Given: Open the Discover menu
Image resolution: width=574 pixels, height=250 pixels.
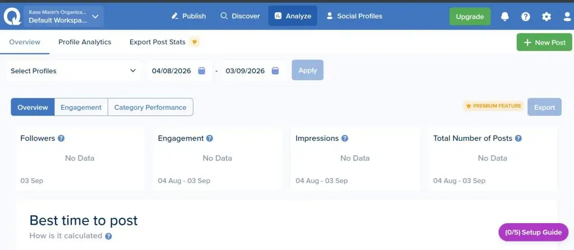Looking at the screenshot, I should pos(240,16).
